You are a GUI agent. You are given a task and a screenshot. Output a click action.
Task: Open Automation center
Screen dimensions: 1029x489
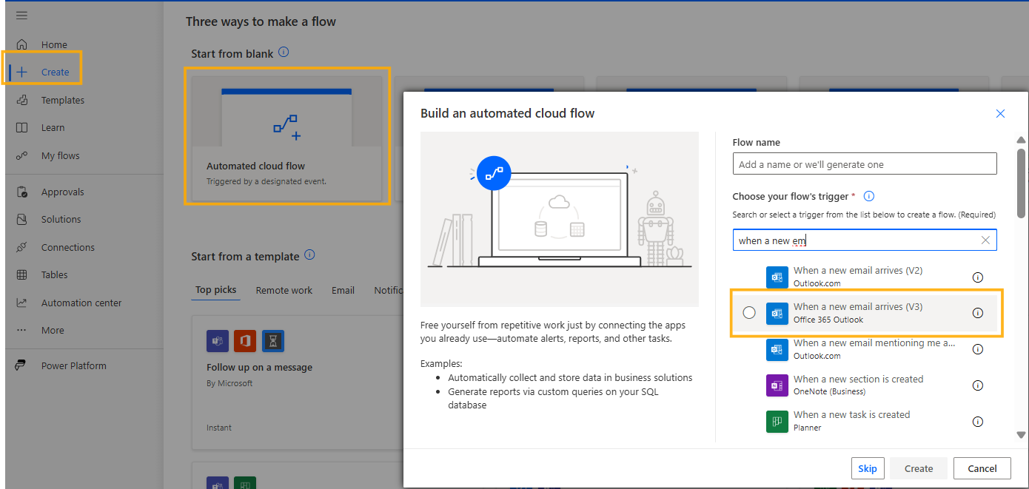coord(81,303)
